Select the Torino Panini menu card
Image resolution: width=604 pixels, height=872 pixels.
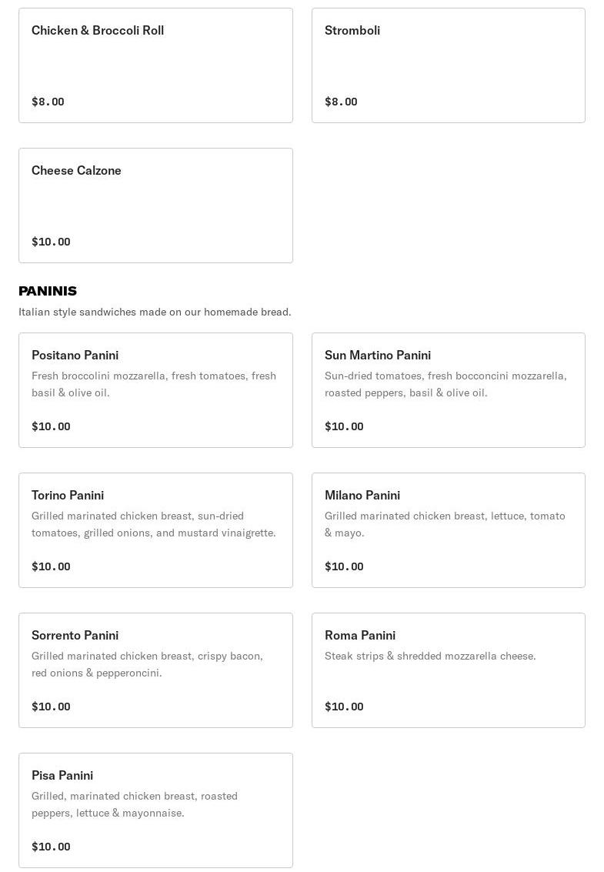(155, 530)
